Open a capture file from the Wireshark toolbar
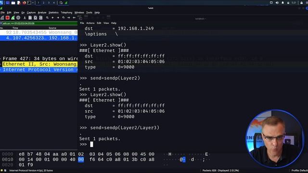Image resolution: width=308 pixels, height=173 pixels. [x=25, y=18]
